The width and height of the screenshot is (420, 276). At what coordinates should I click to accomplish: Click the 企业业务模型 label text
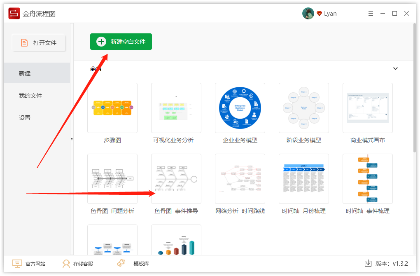point(240,140)
